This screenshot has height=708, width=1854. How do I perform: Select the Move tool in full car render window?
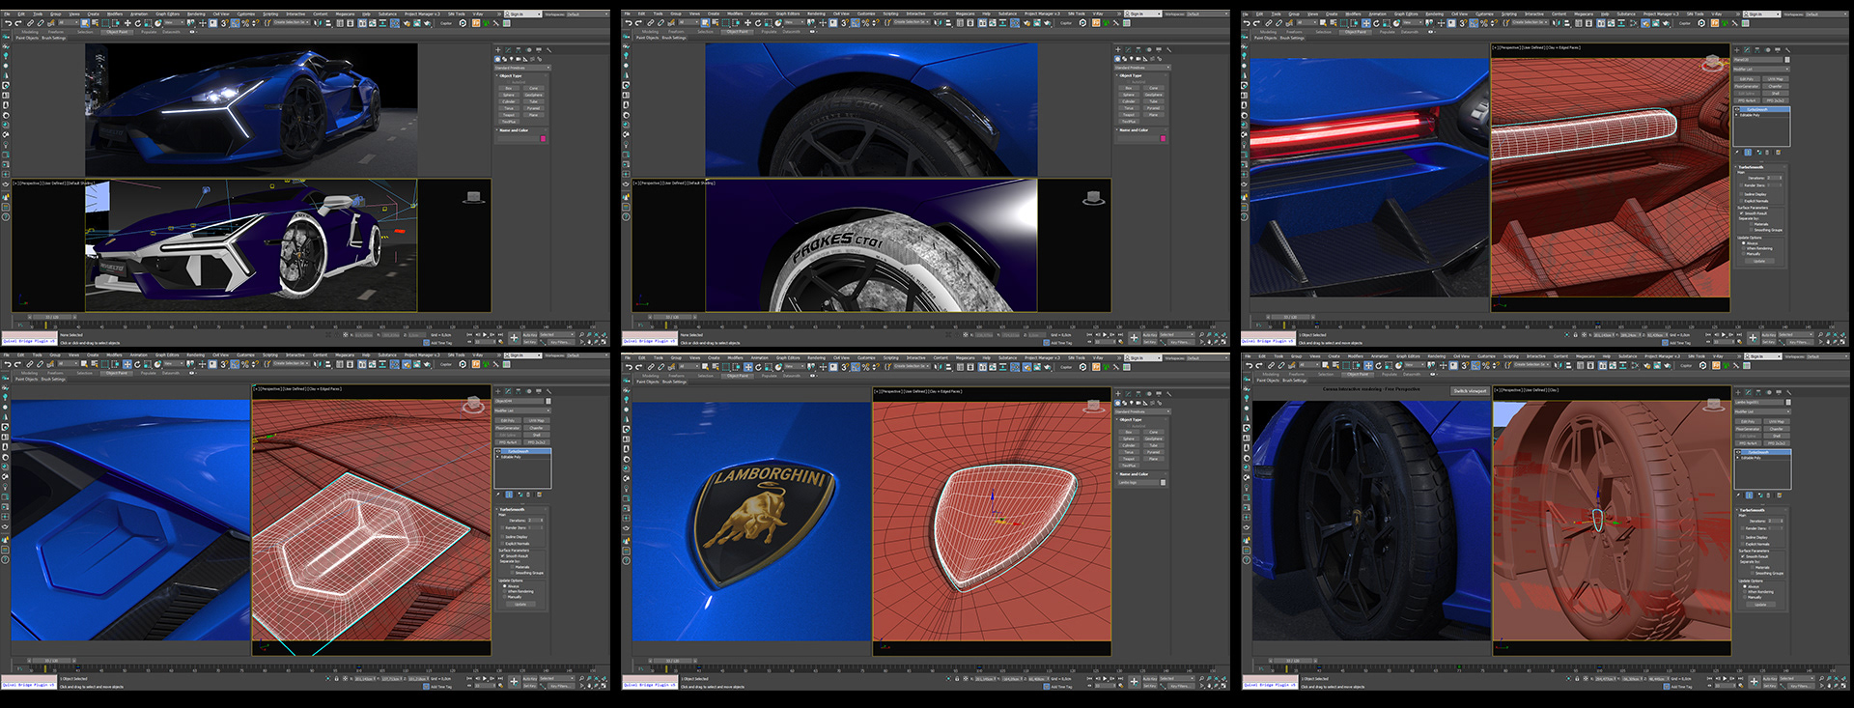click(127, 23)
